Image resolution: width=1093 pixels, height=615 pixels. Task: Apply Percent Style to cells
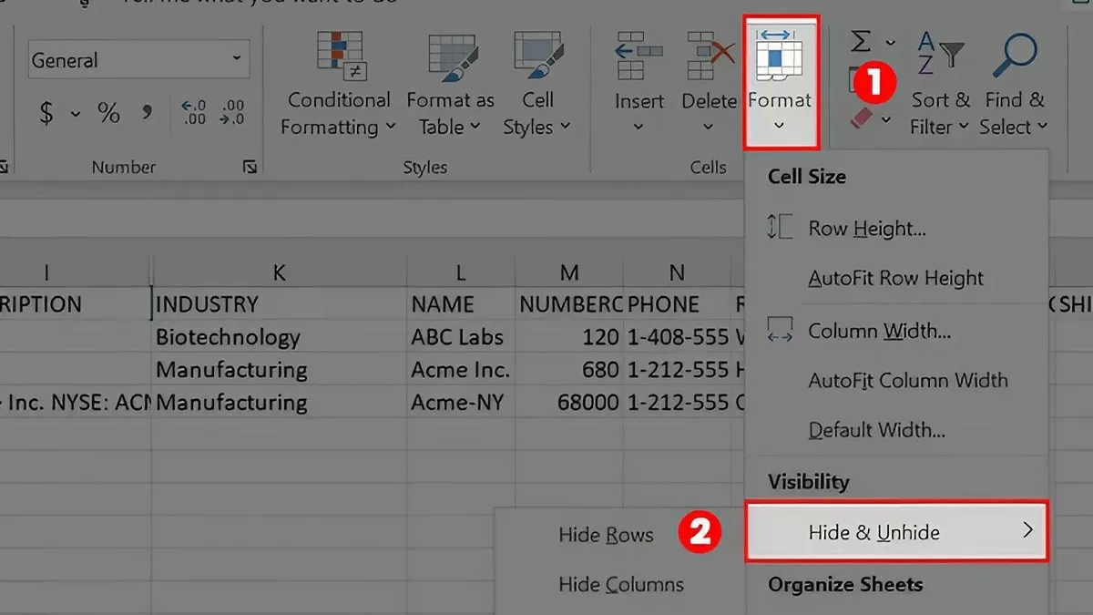tap(109, 113)
